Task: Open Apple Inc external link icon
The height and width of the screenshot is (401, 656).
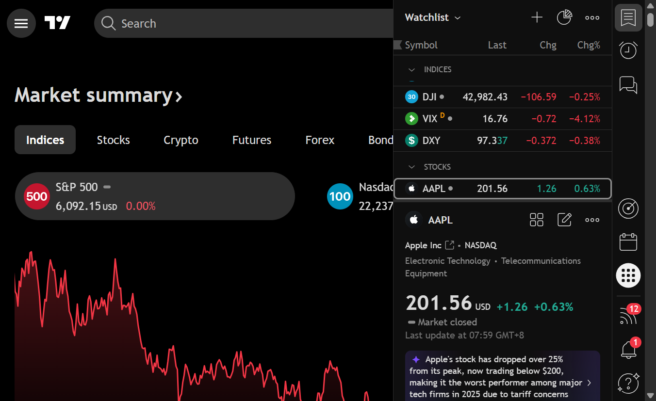Action: 450,245
